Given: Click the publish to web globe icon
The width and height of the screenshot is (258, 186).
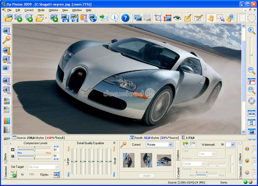Looking at the screenshot, I should (93, 18).
